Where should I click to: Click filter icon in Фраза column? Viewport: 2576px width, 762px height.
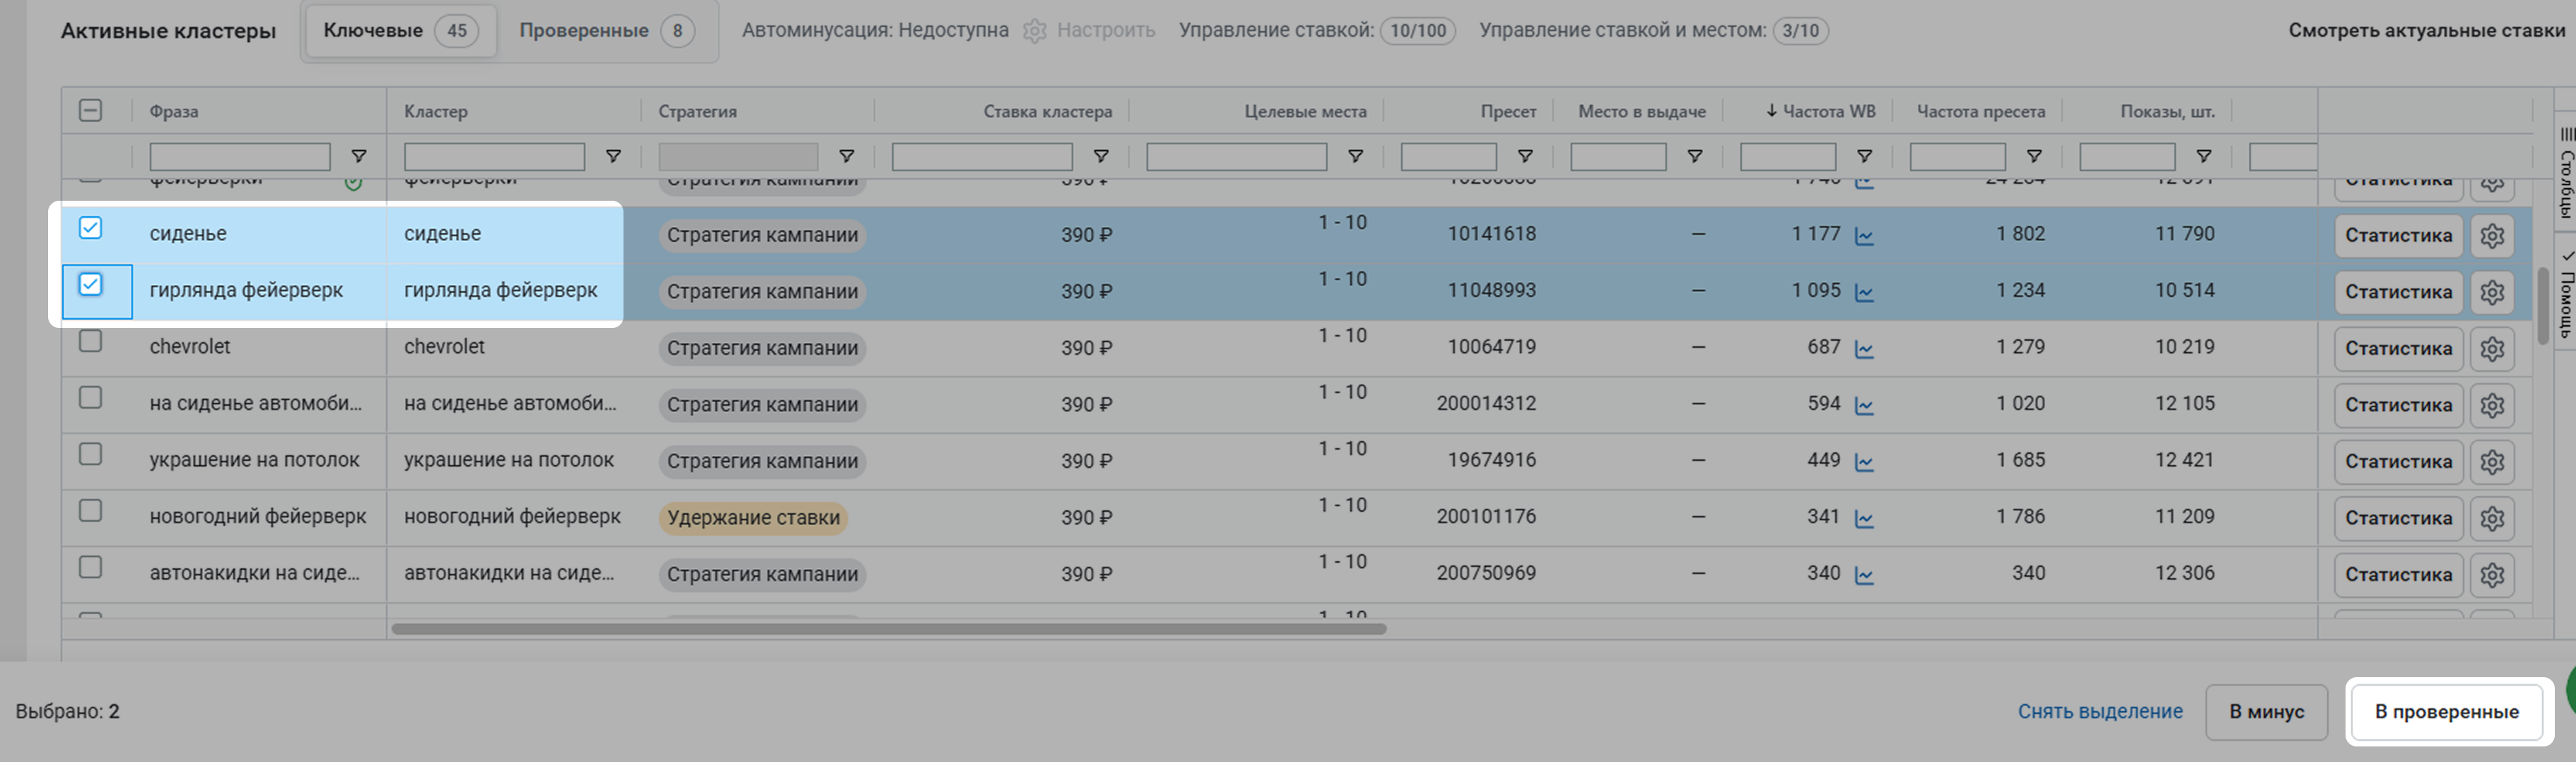[358, 156]
